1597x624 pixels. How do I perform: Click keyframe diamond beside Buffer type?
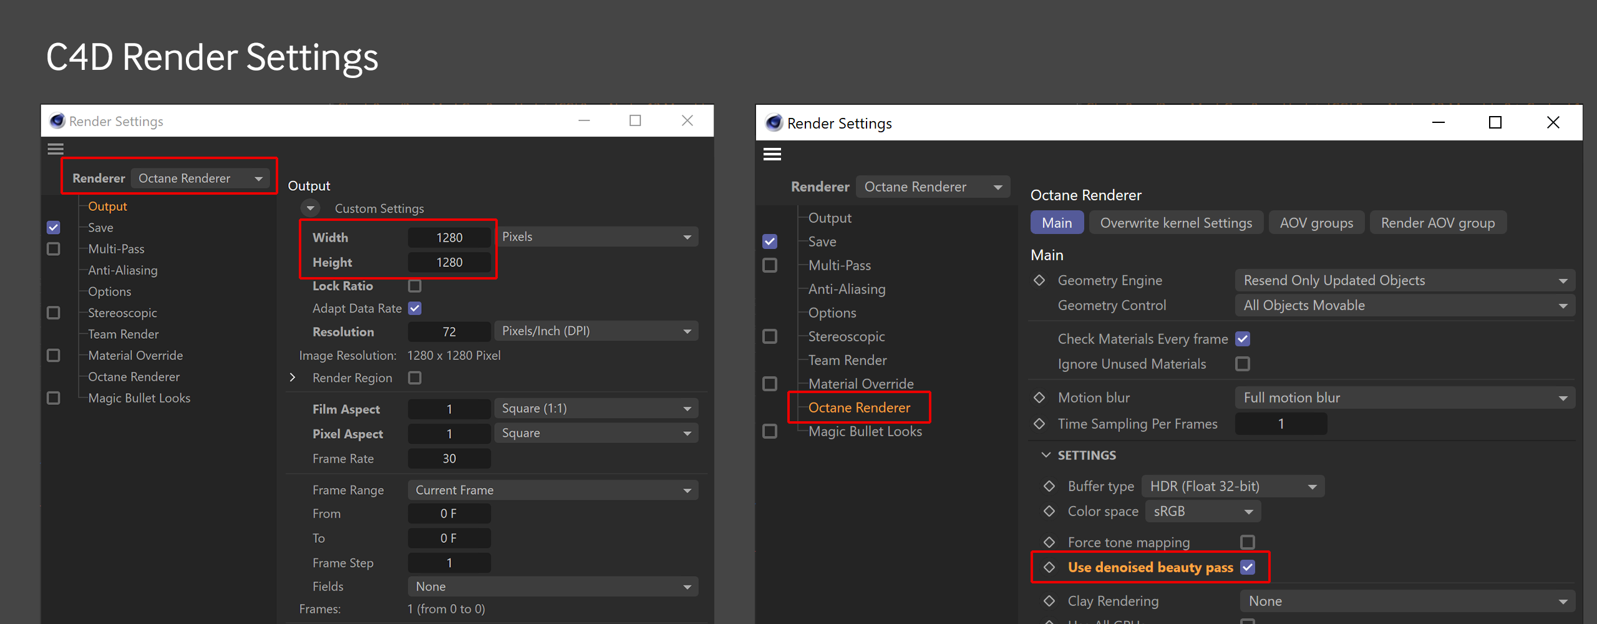pos(1049,486)
